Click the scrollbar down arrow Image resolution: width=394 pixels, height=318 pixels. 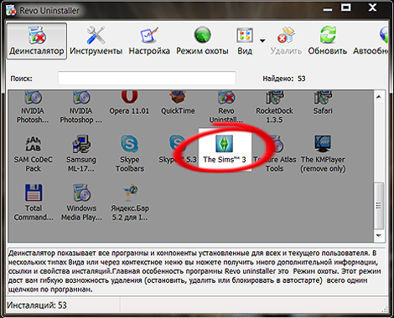point(379,236)
